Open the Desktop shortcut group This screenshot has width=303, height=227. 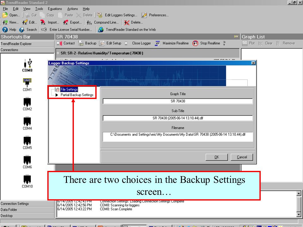27,216
